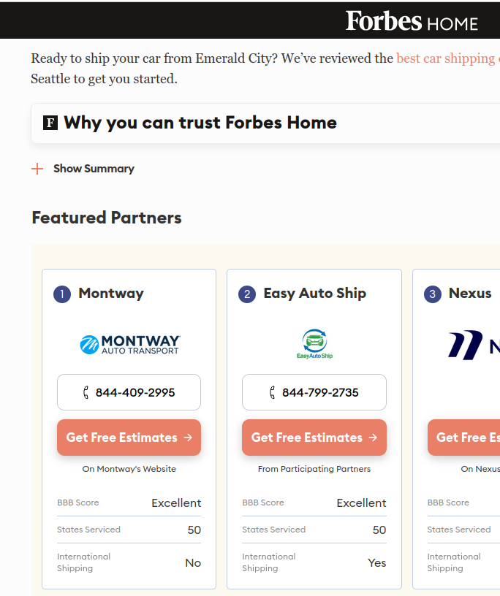Click the number 1 badge for Montway
Screen dimensions: 500x596
61,294
